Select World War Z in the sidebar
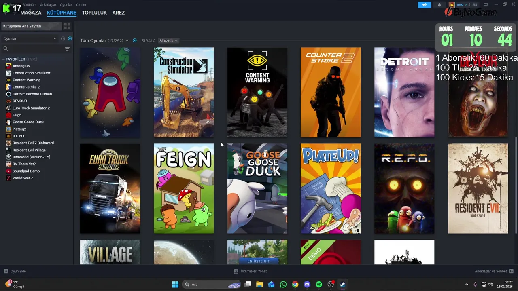 pyautogui.click(x=23, y=178)
